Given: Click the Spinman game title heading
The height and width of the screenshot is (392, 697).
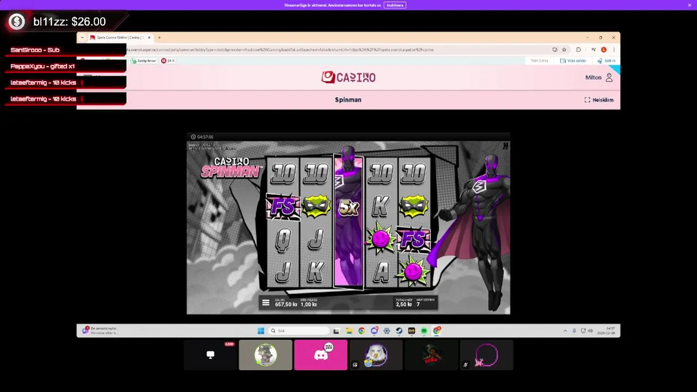Looking at the screenshot, I should pyautogui.click(x=348, y=100).
